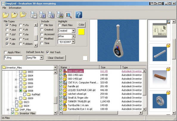This screenshot has width=177, height=121.
Task: Select the Turnbuckle Eye 1 in.ipt row
Action: pyautogui.click(x=101, y=109)
